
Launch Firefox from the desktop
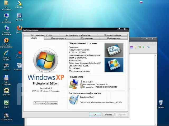pyautogui.click(x=19, y=29)
